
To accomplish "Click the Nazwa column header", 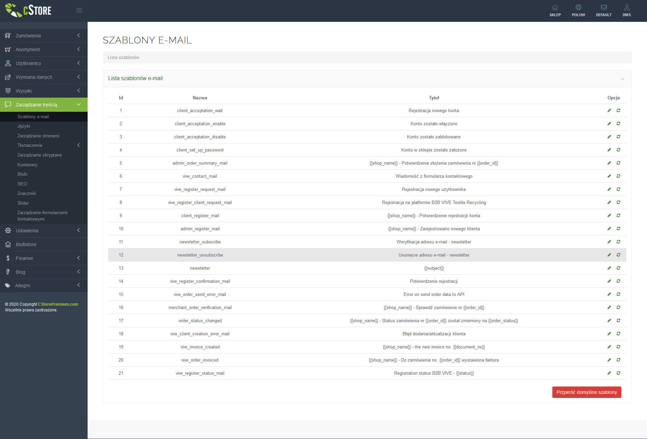I will point(200,98).
